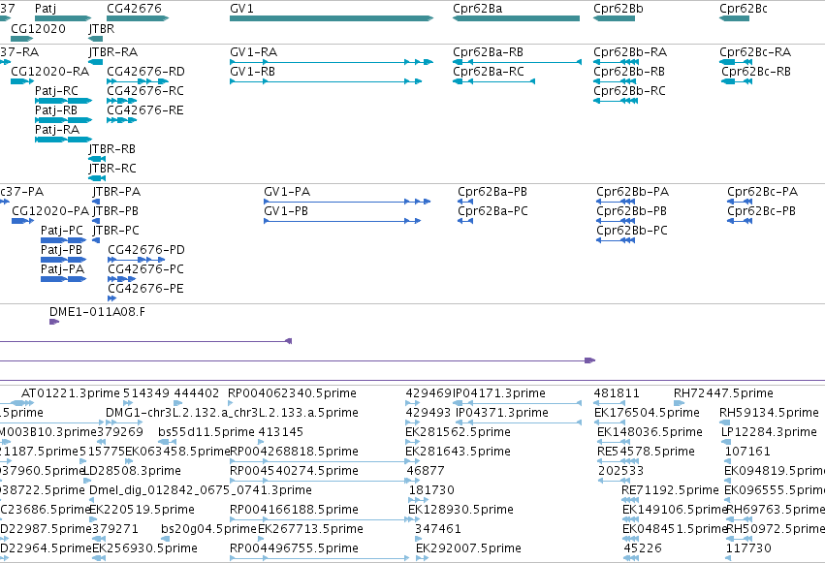Click the IP04171.3prime alignment

click(x=518, y=403)
